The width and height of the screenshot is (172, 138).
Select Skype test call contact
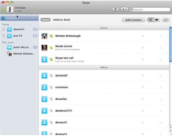(x=104, y=59)
